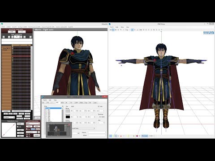Jump to last frame in frame manipulation
Screen dimensions: 215x161
pyautogui.click(x=30, y=37)
